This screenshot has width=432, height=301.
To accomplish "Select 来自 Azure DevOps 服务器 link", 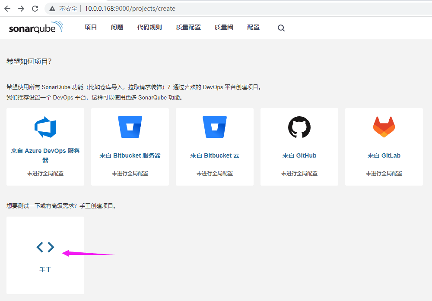I will (x=45, y=155).
